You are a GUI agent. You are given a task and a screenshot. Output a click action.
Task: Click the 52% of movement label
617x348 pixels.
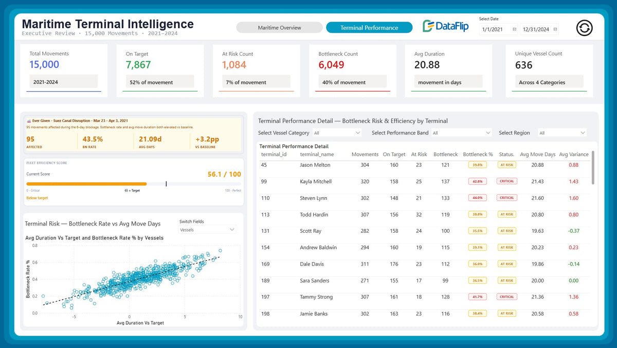coord(151,82)
